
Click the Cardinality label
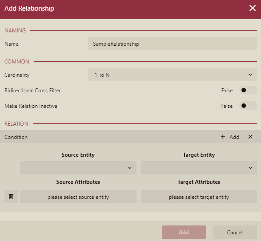click(17, 75)
